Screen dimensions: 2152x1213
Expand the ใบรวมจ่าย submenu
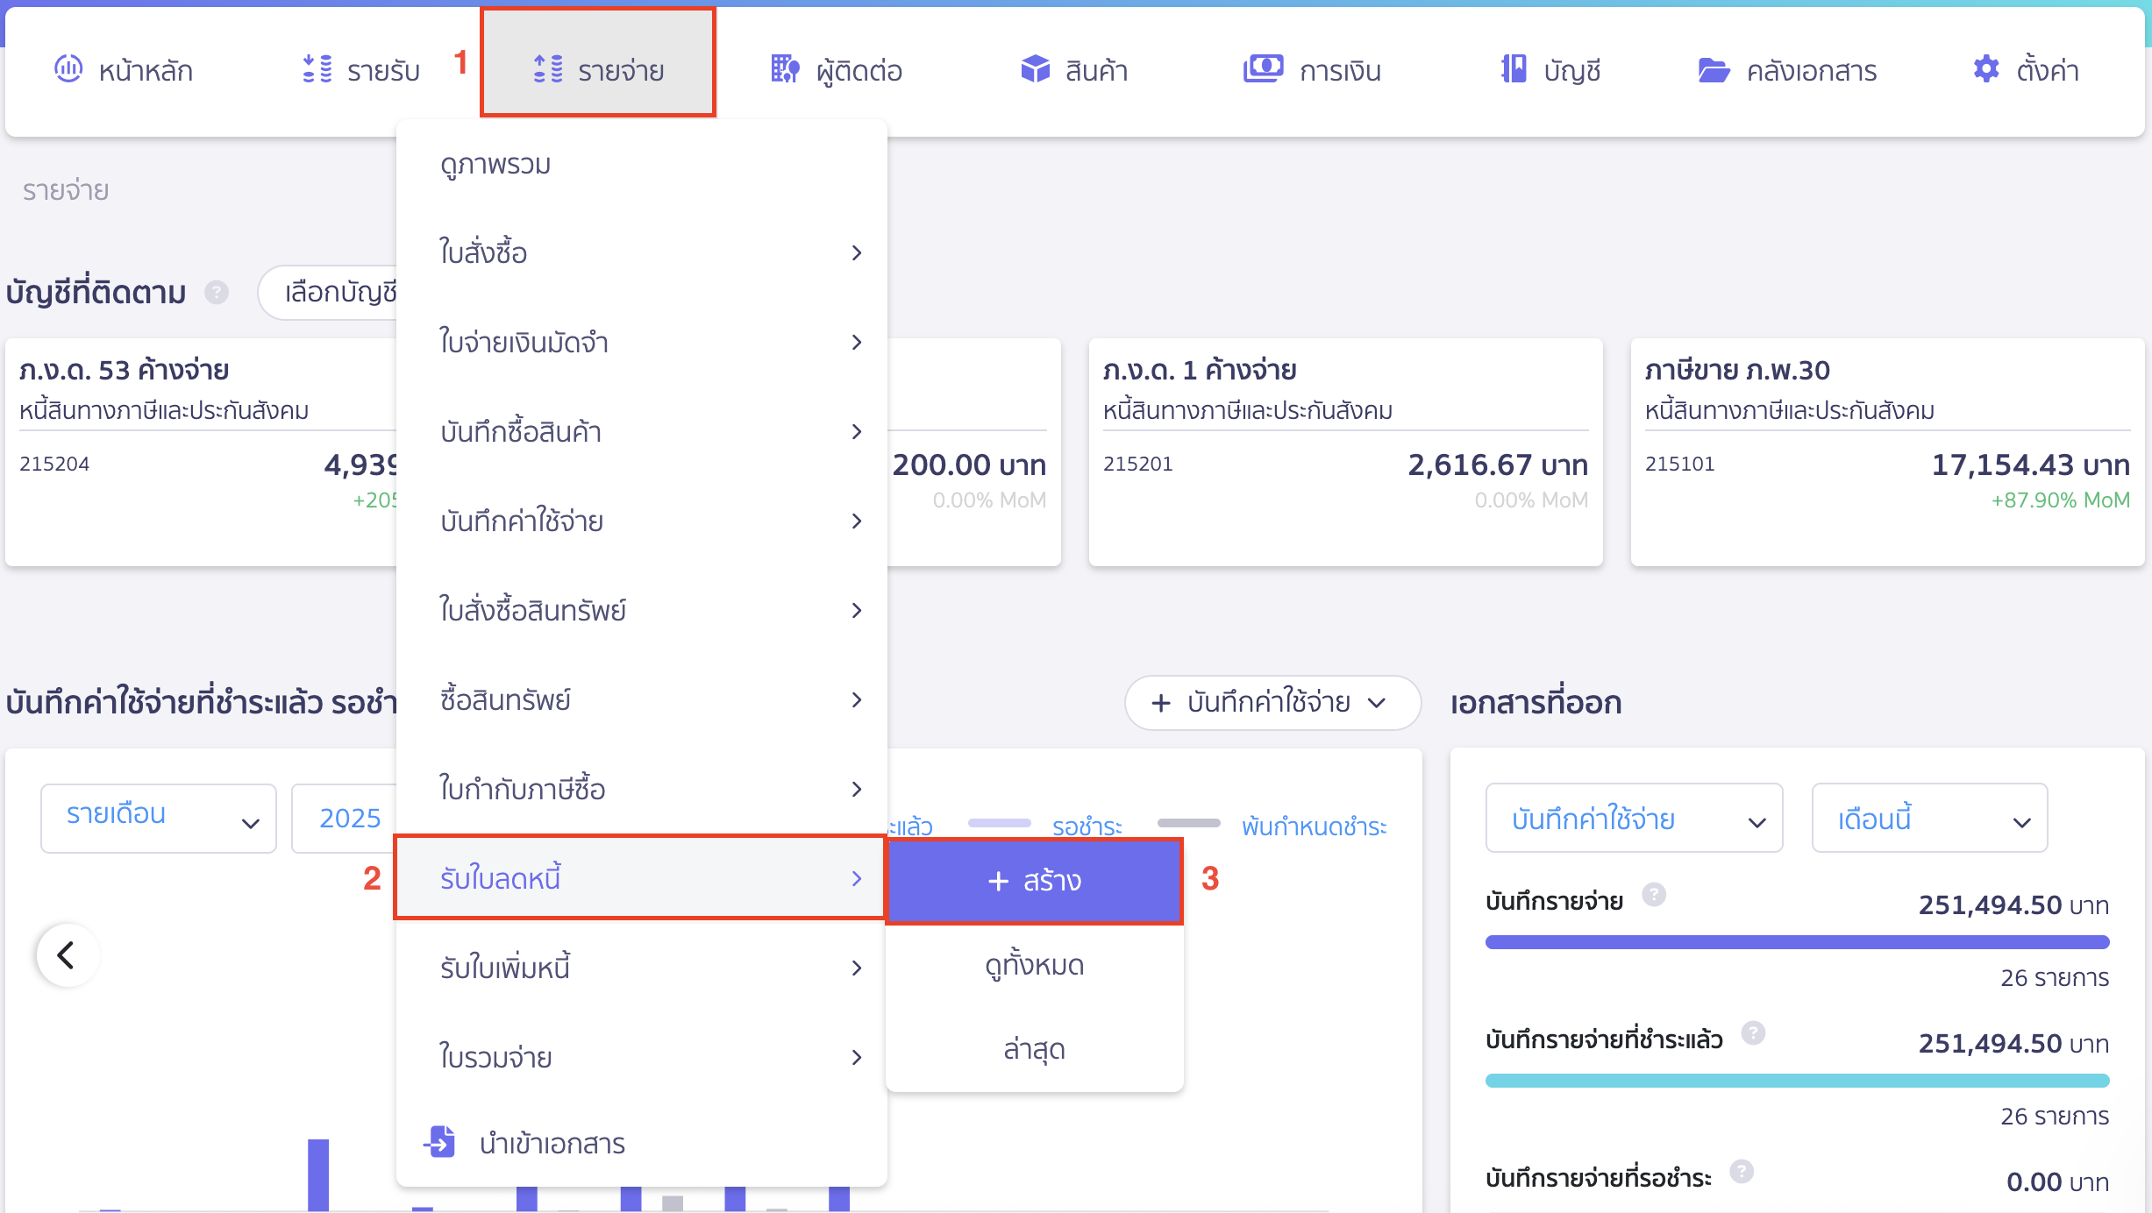(x=642, y=1058)
